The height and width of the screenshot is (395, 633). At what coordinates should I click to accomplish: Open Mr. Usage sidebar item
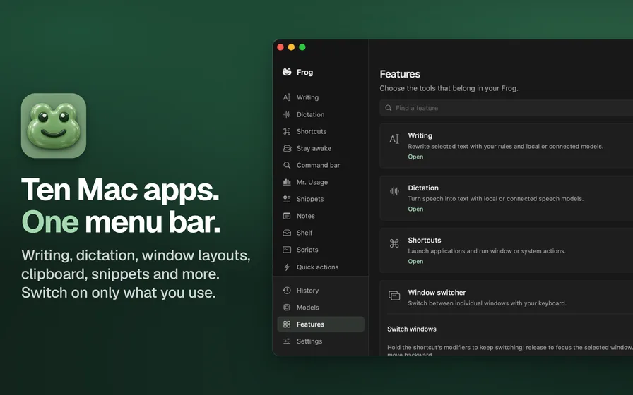click(321, 182)
